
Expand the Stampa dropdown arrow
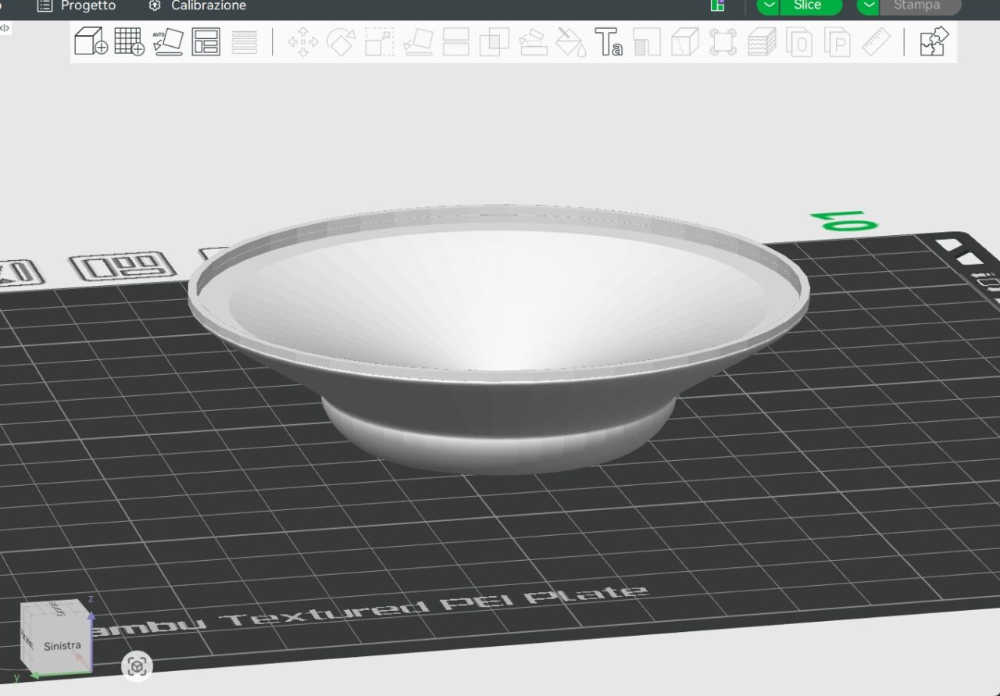[x=869, y=5]
